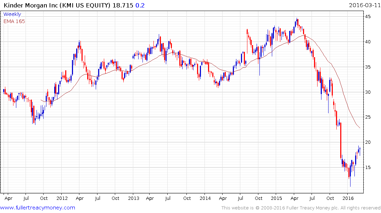Click the 'EMA 165' legend label
The image size is (381, 213).
pos(14,21)
